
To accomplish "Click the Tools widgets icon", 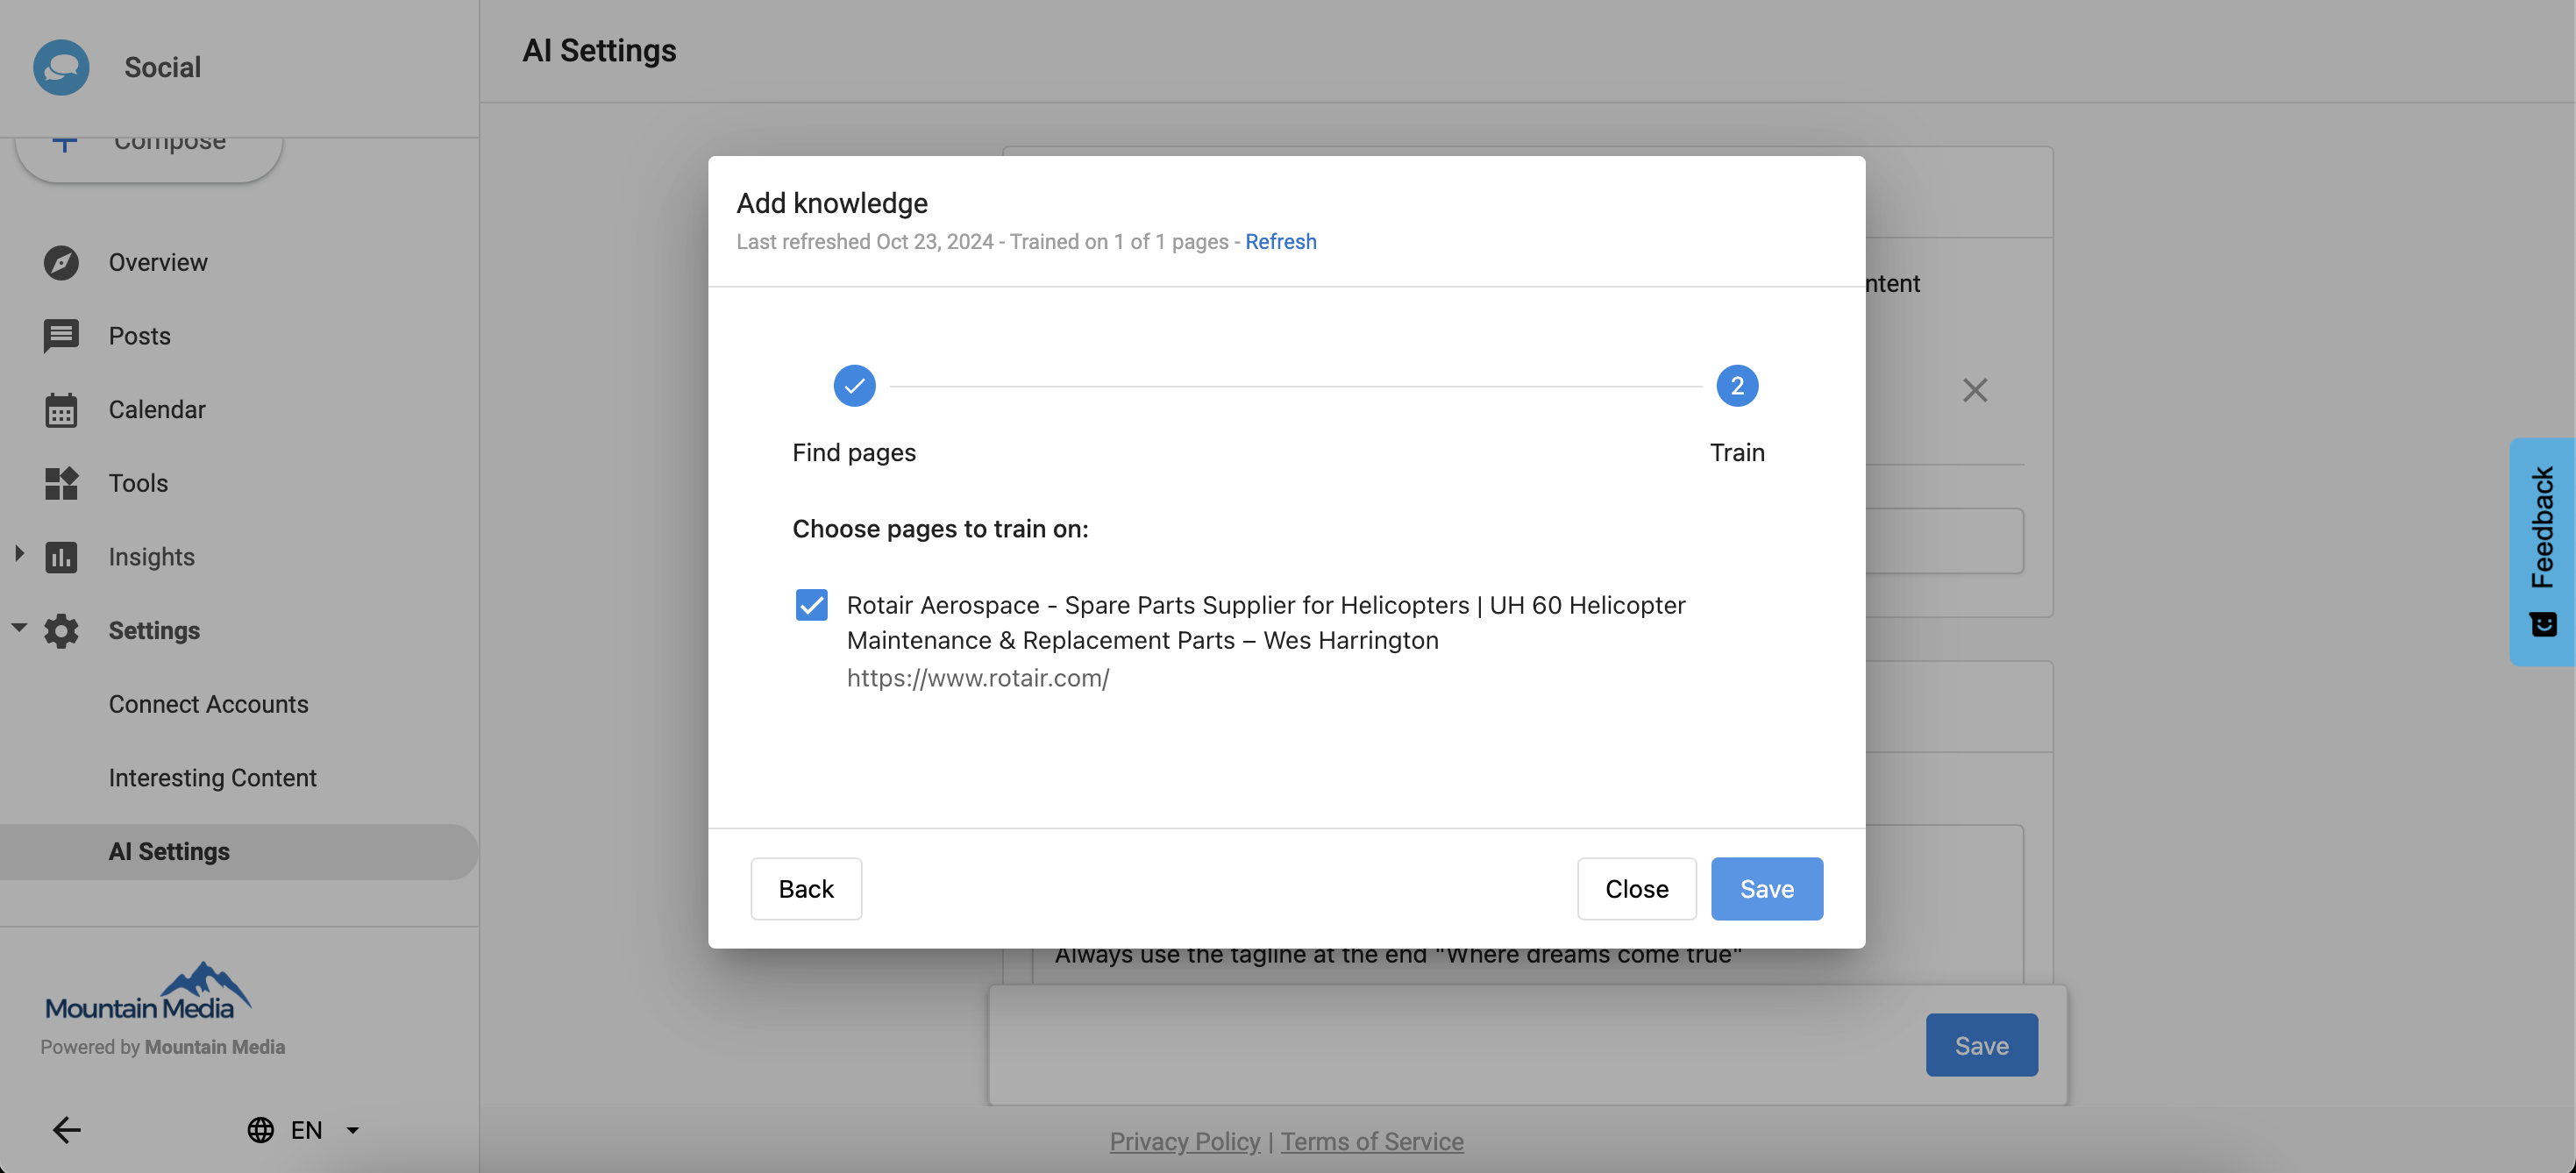I will pyautogui.click(x=61, y=483).
